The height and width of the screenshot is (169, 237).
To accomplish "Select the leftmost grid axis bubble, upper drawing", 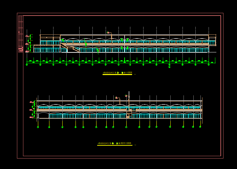I will [x=27, y=64].
